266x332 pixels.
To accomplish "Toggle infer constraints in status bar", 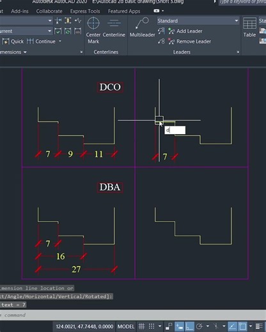I will click(x=169, y=326).
